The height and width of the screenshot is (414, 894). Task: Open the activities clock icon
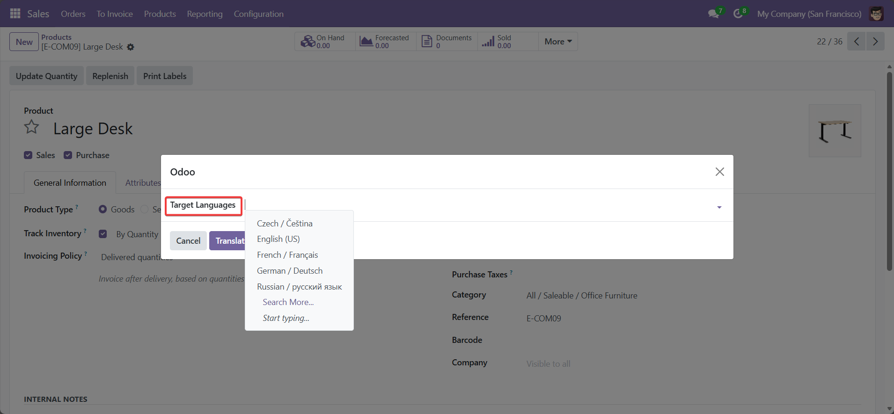[x=738, y=14]
